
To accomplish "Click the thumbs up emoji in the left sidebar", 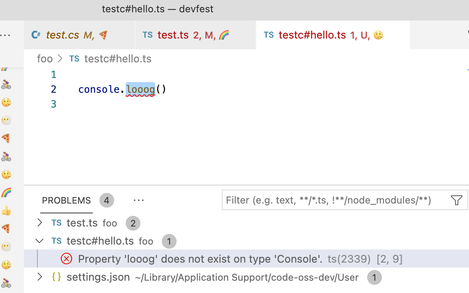I will pos(7,211).
